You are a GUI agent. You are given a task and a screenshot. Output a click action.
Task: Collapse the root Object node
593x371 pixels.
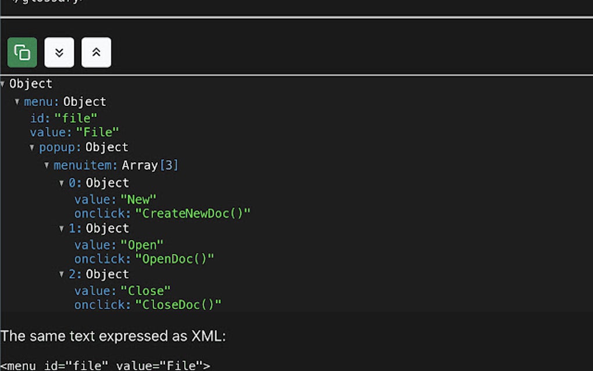(3, 84)
